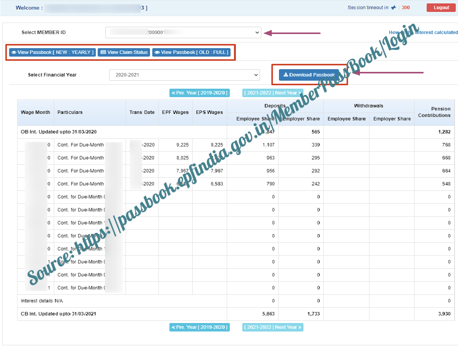Screen dimensions: 458x346
Task: Click the download icon on Download Passbook
Action: (x=285, y=75)
